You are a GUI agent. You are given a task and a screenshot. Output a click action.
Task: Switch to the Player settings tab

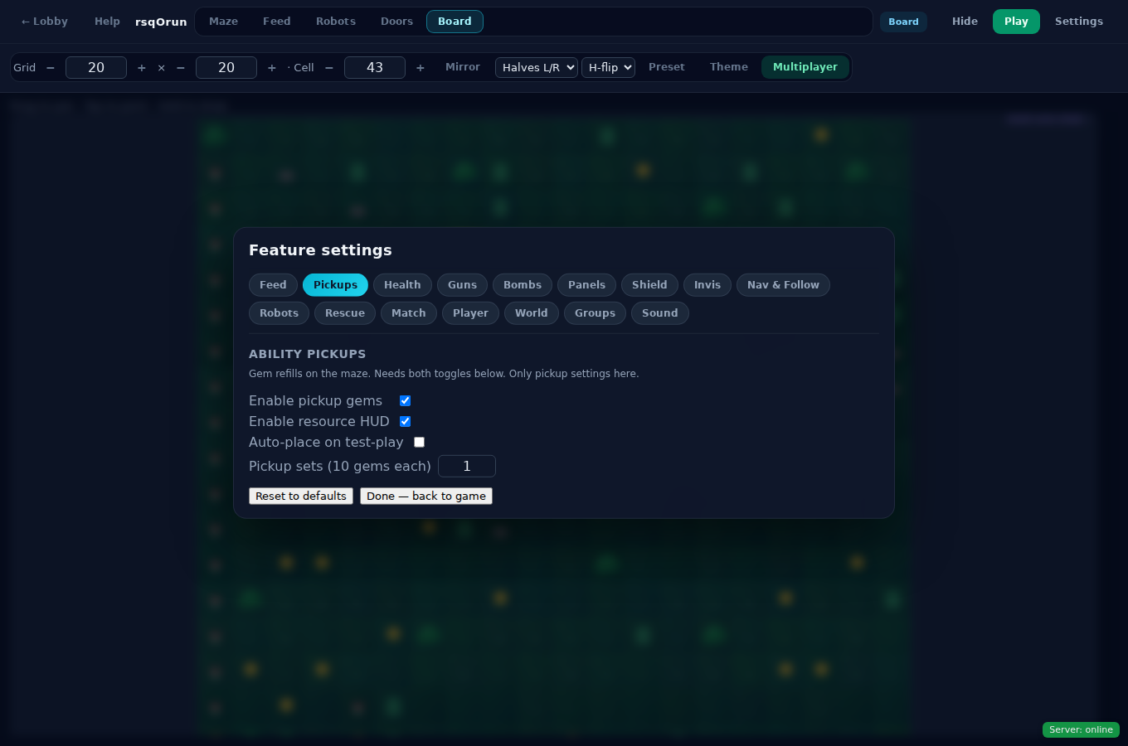tap(470, 313)
